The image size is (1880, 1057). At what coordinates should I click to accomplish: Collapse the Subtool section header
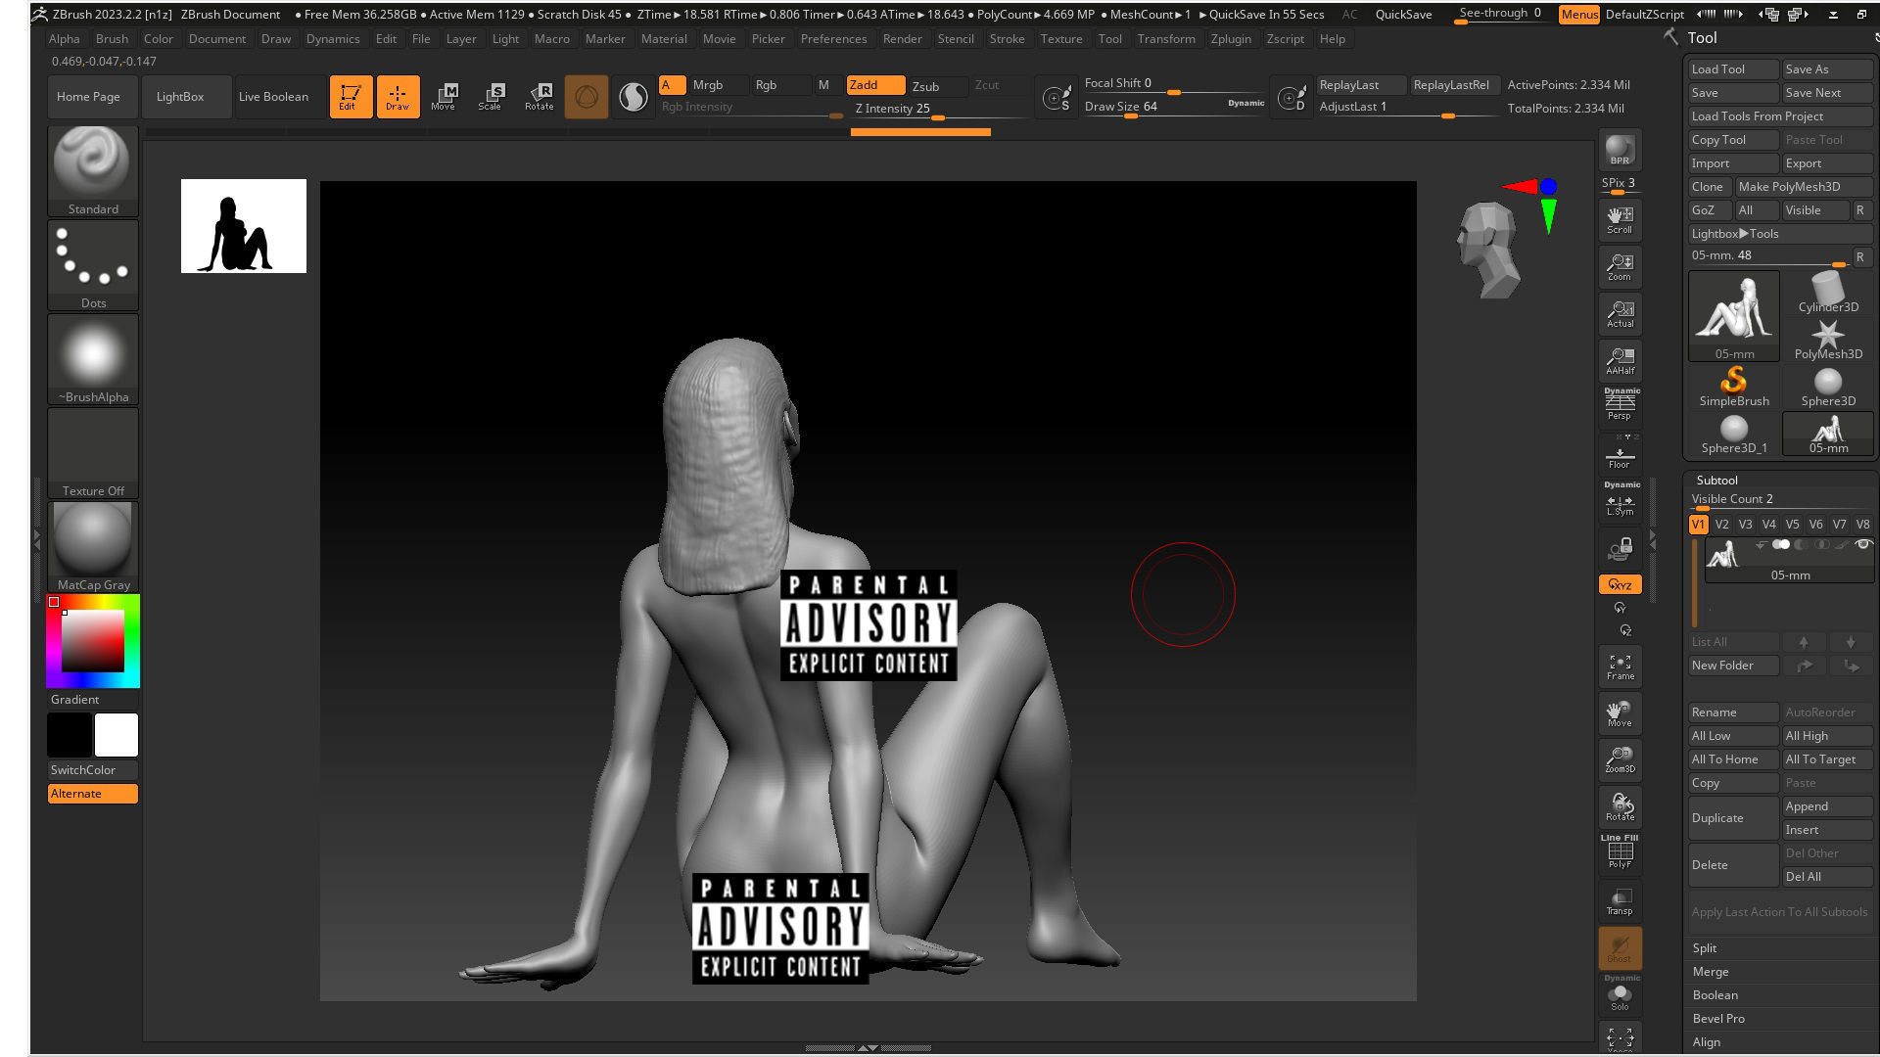[x=1716, y=480]
